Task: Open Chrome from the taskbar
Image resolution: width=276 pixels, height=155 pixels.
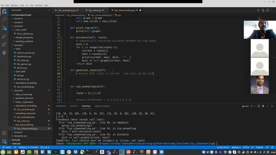Action: coord(36,152)
